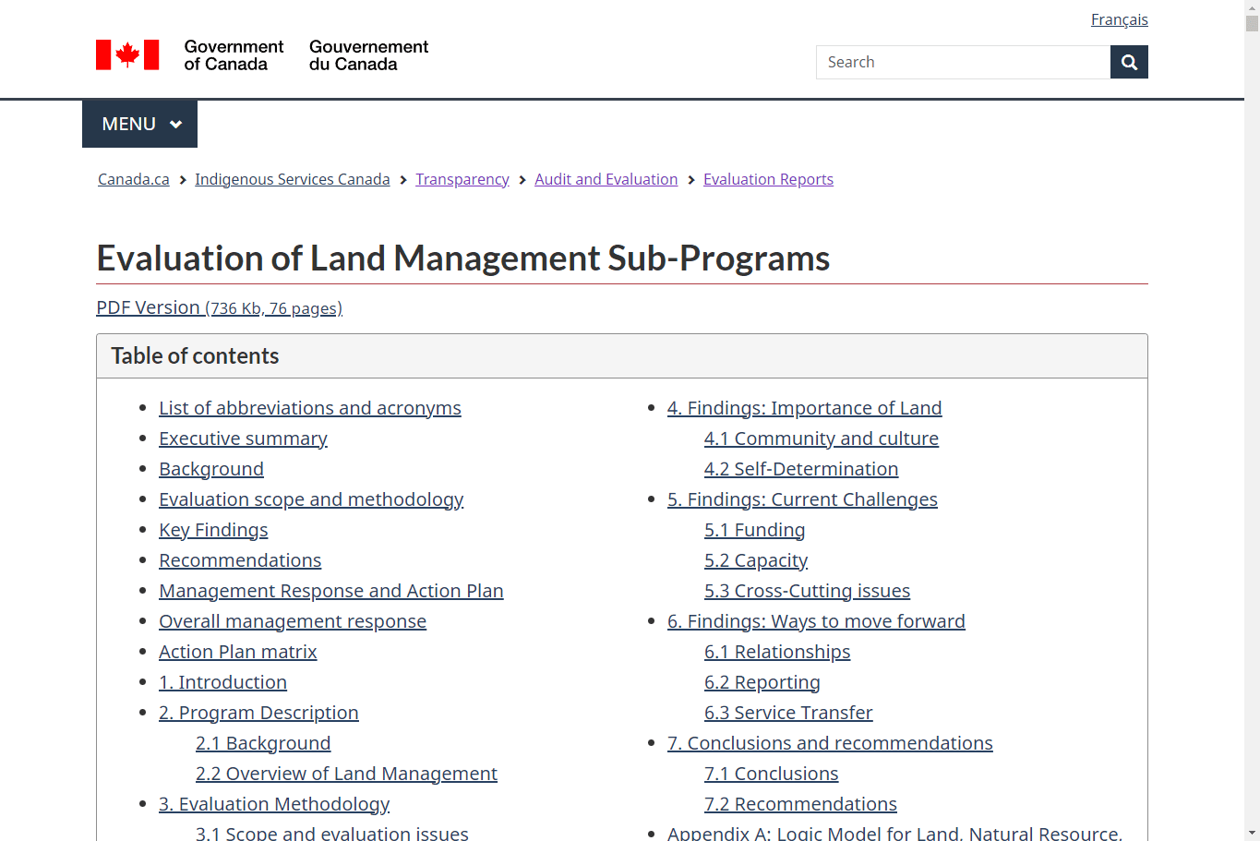Click the search magnifying glass icon

[1128, 62]
